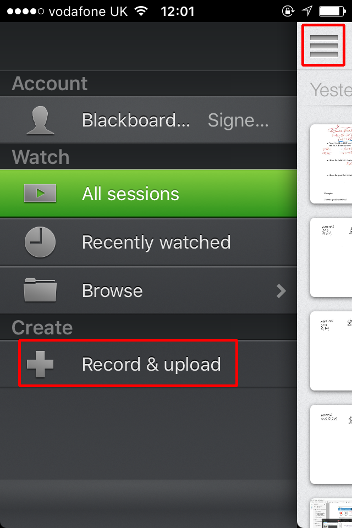The height and width of the screenshot is (528, 352).
Task: Tap the hamburger menu icon
Action: click(323, 46)
